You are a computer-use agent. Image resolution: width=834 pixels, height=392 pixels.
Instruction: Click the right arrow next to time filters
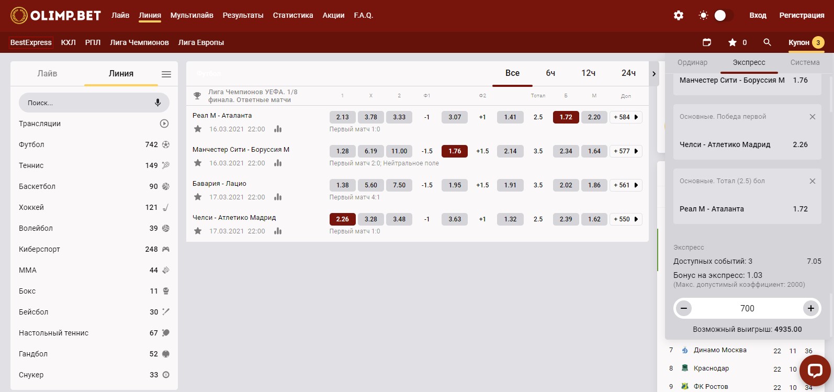[x=654, y=74]
